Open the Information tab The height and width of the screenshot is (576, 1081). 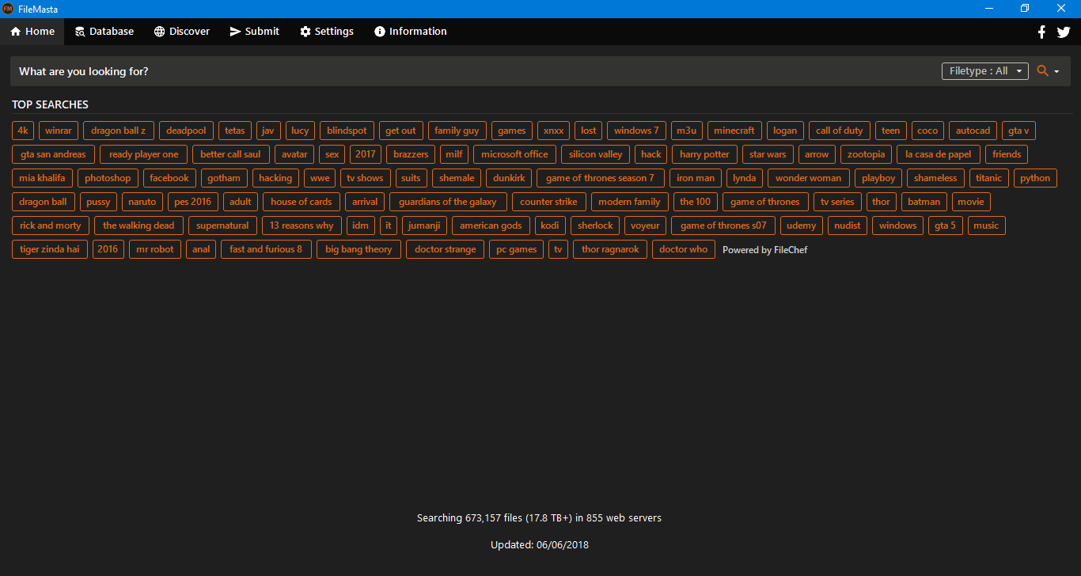coord(411,32)
